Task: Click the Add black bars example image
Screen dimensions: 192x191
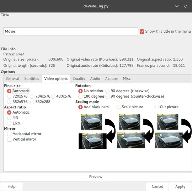Action: coord(97,131)
